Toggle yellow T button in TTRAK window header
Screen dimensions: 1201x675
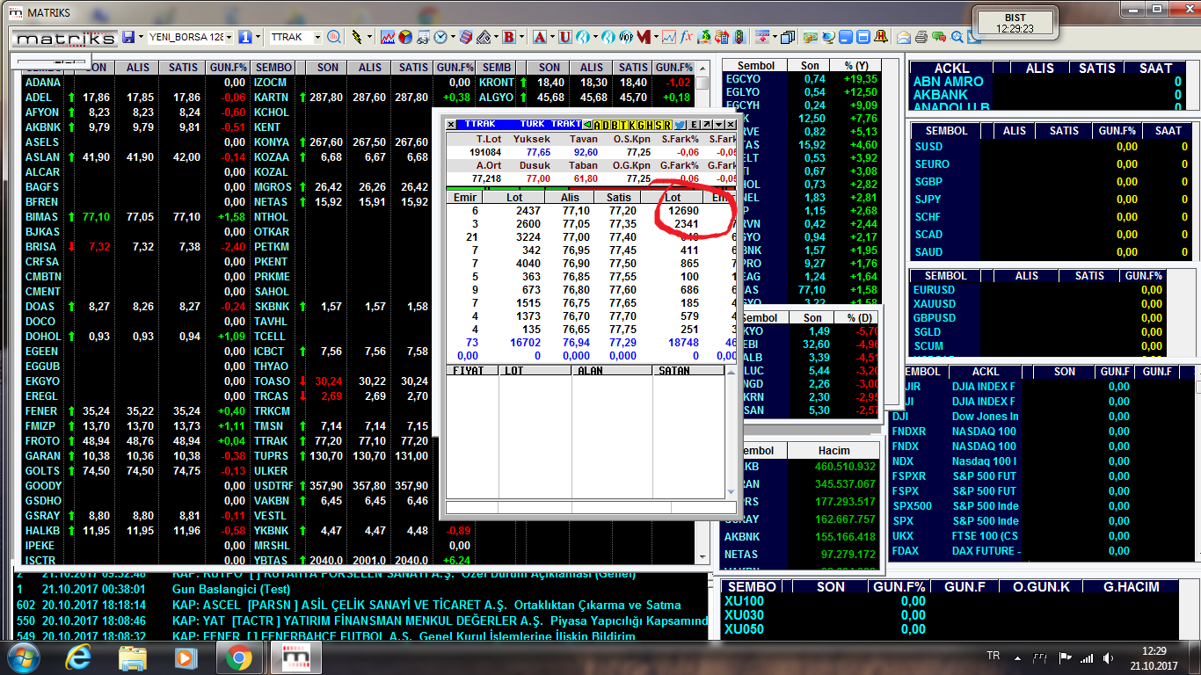pyautogui.click(x=623, y=124)
